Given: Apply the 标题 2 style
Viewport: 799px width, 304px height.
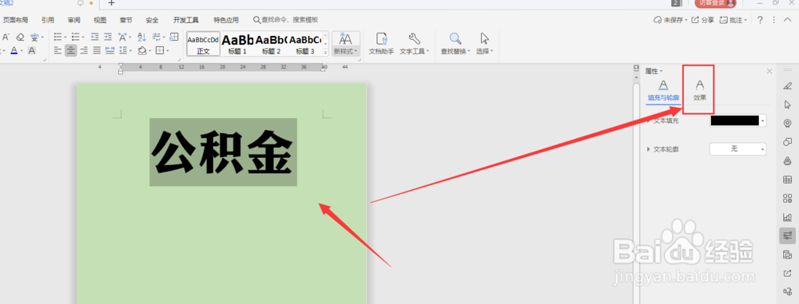Looking at the screenshot, I should [x=272, y=44].
